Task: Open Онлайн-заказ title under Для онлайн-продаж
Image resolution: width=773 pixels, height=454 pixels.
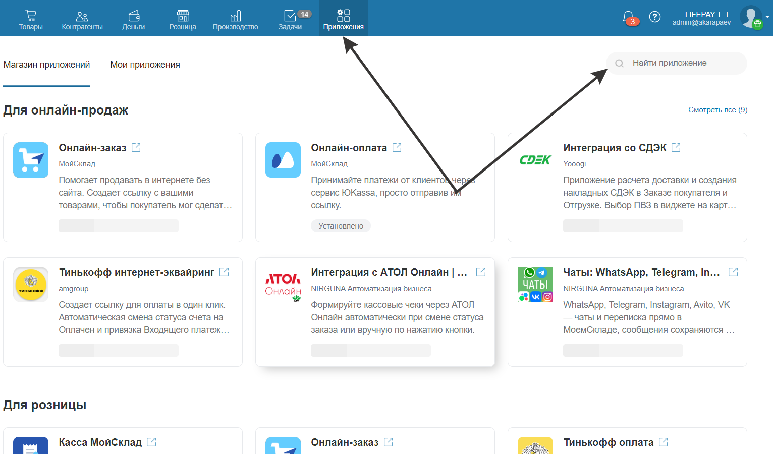Action: point(92,148)
